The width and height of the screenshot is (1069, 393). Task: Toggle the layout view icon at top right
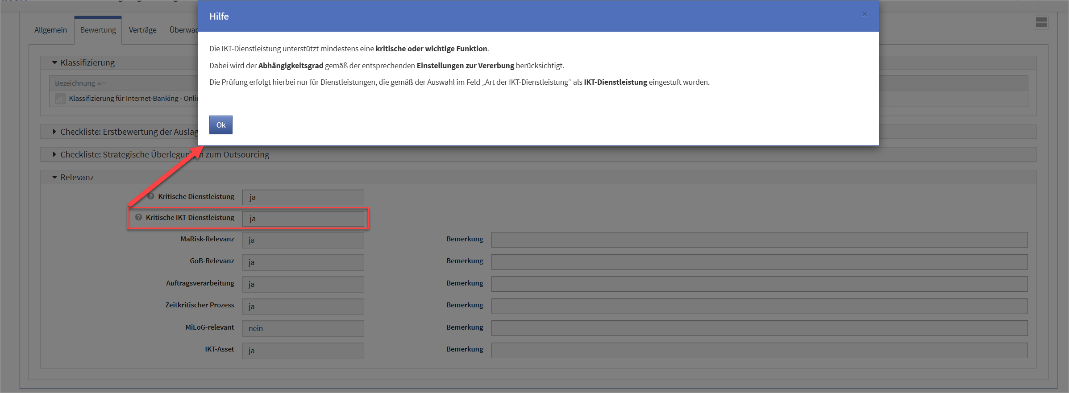1041,22
